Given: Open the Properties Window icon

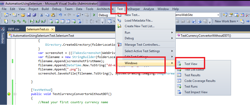Looking at the screenshot, I should 231,15.
